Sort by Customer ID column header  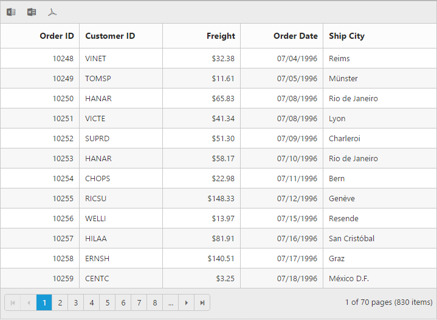click(110, 36)
